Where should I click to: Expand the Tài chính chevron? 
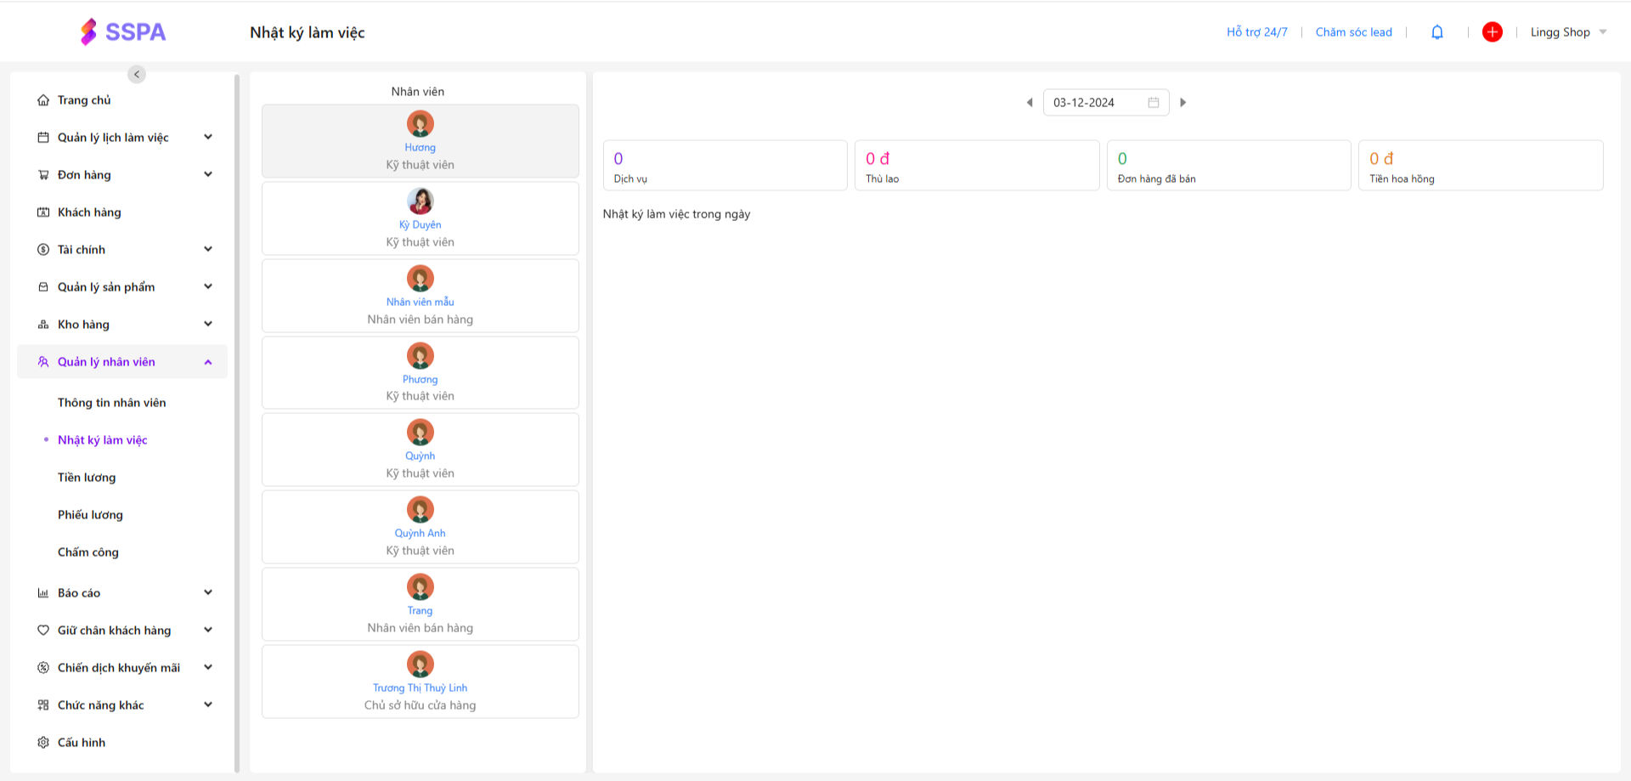pyautogui.click(x=208, y=250)
